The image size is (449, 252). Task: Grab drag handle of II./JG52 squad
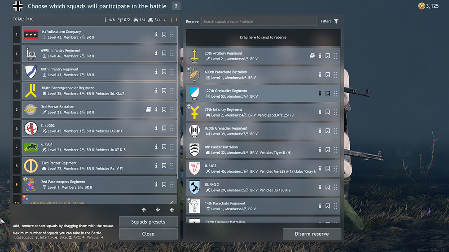point(172,128)
